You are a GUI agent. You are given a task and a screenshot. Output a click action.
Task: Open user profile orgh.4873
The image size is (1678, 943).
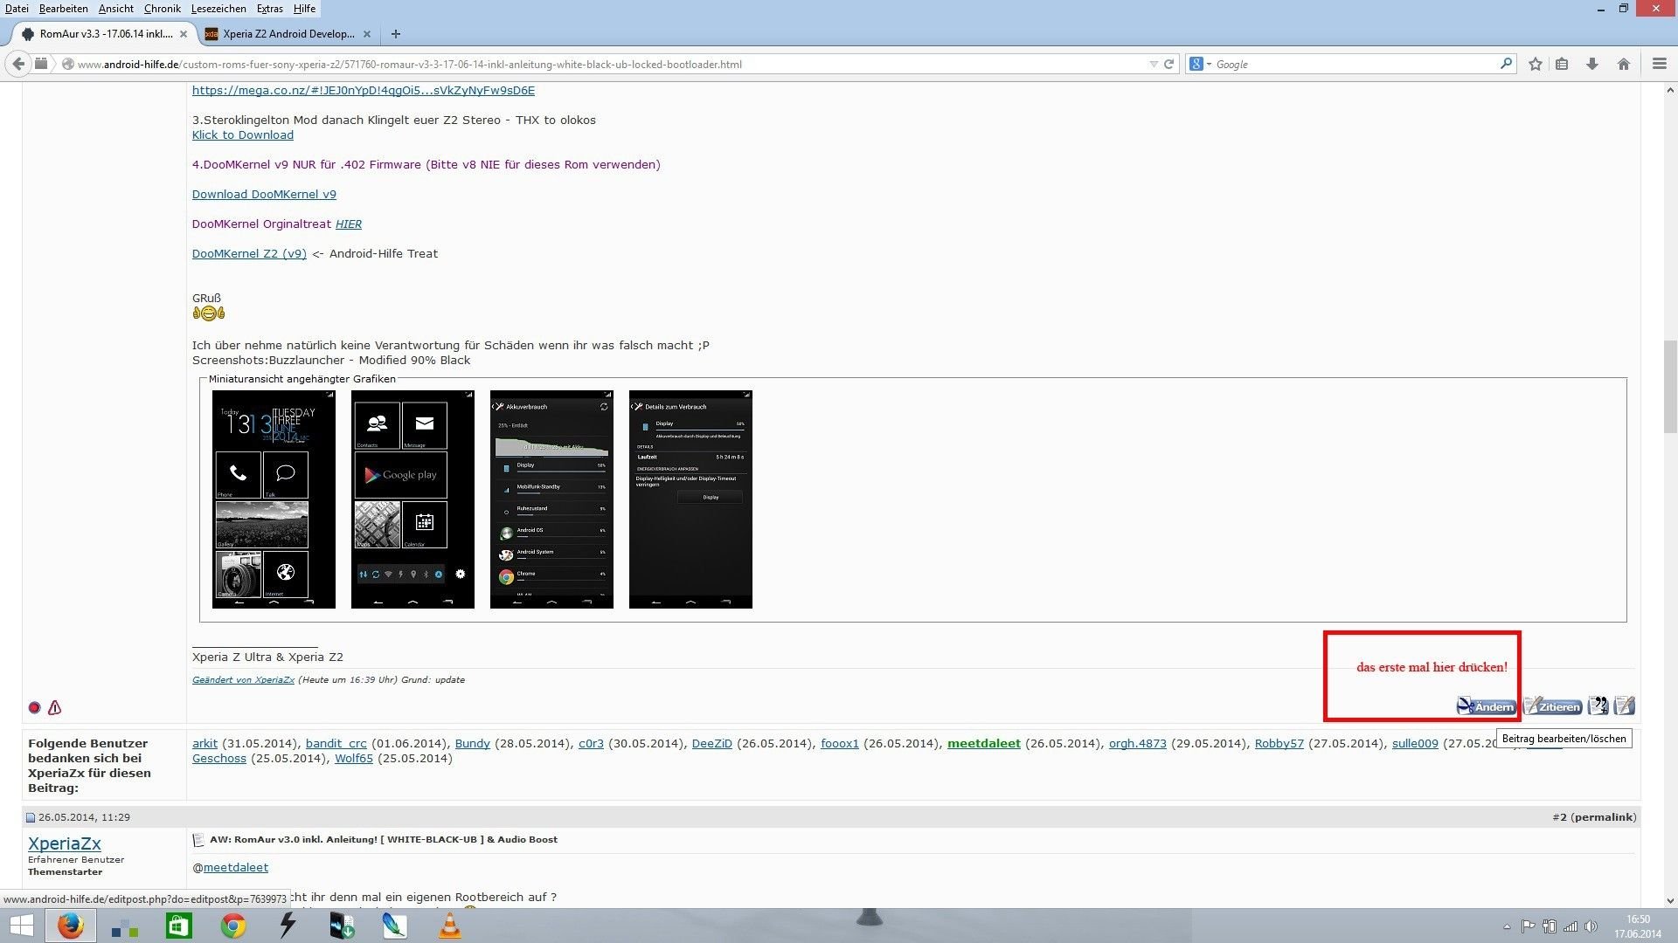point(1137,744)
